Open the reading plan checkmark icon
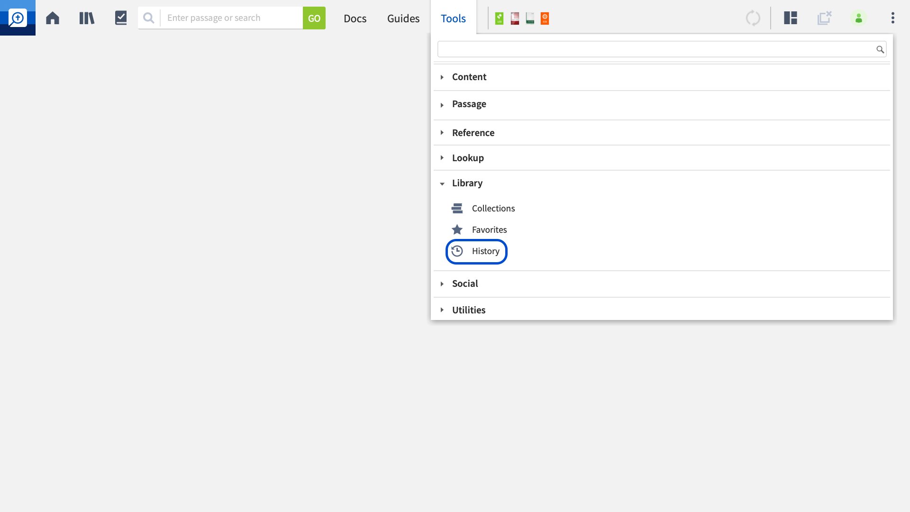This screenshot has height=512, width=910. 121,18
